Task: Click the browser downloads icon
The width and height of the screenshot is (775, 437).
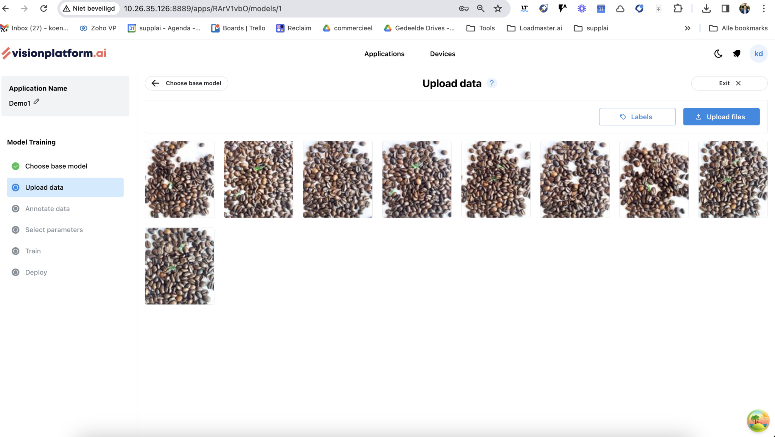Action: [706, 8]
